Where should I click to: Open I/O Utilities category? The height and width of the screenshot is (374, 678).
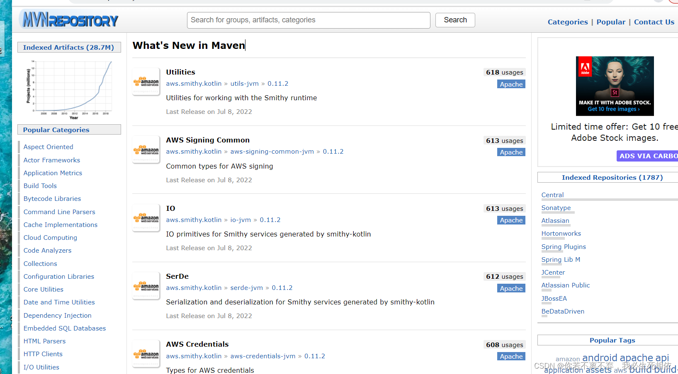point(41,367)
